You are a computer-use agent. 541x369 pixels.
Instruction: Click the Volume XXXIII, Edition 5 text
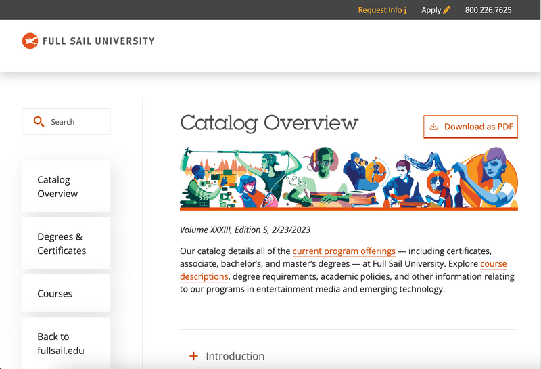(245, 230)
